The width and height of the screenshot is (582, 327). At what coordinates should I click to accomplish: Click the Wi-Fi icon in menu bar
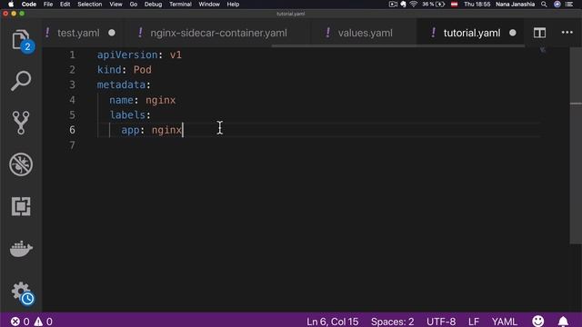[x=414, y=4]
